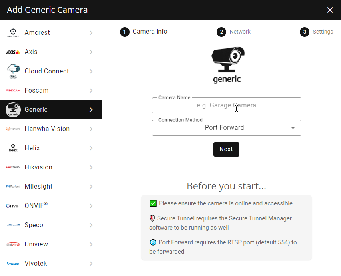
Task: Click the Generic camera logo in sidebar
Action: [x=13, y=110]
